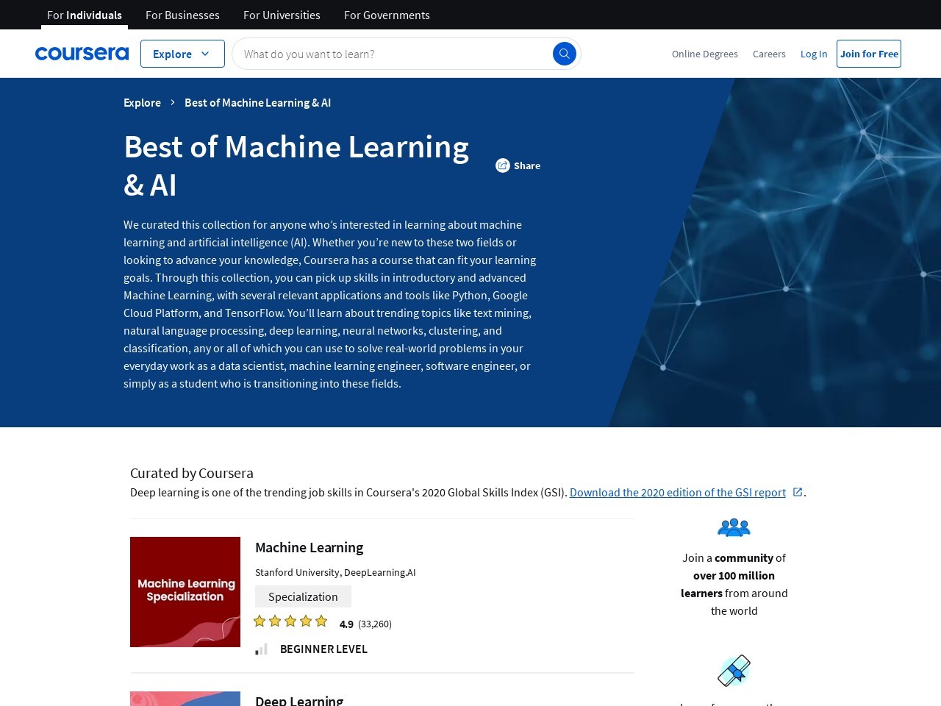Select the For Governments tab
The height and width of the screenshot is (706, 941).
387,15
